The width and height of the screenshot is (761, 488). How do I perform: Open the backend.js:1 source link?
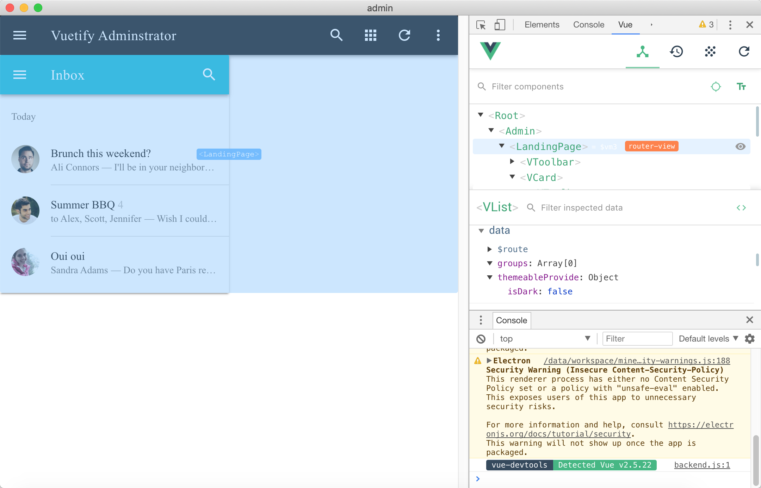coord(701,465)
